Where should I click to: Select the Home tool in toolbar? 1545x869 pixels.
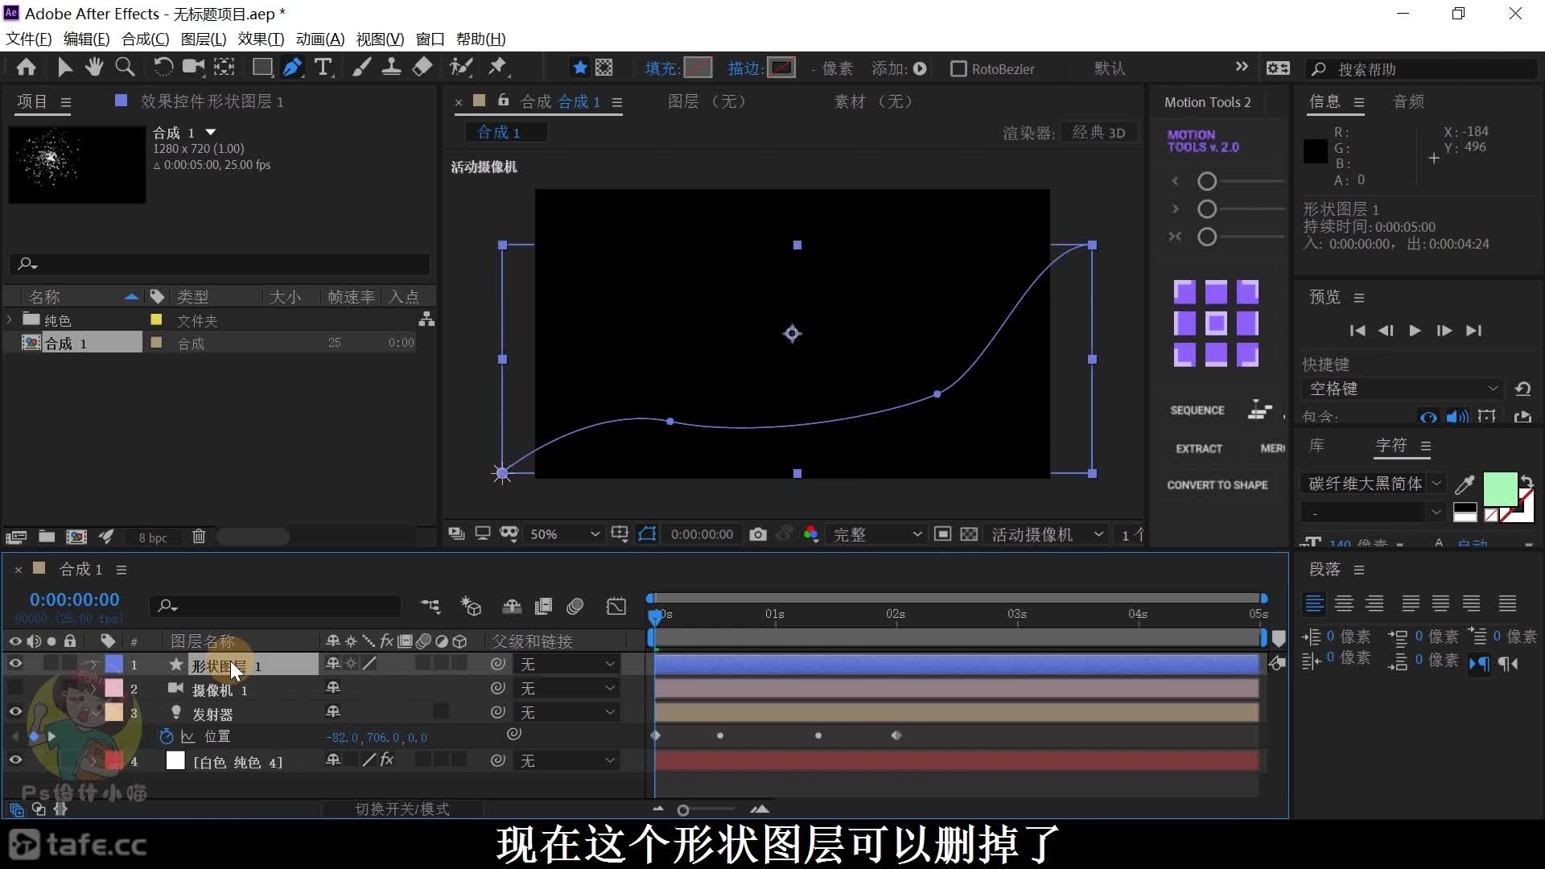[x=26, y=68]
